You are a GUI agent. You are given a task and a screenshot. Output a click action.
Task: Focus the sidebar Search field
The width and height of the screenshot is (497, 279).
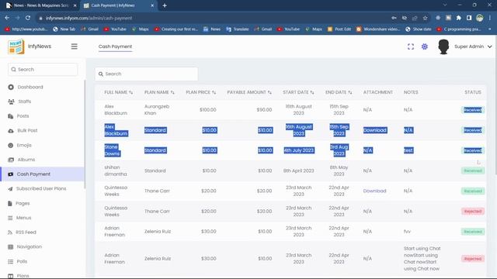(43, 69)
